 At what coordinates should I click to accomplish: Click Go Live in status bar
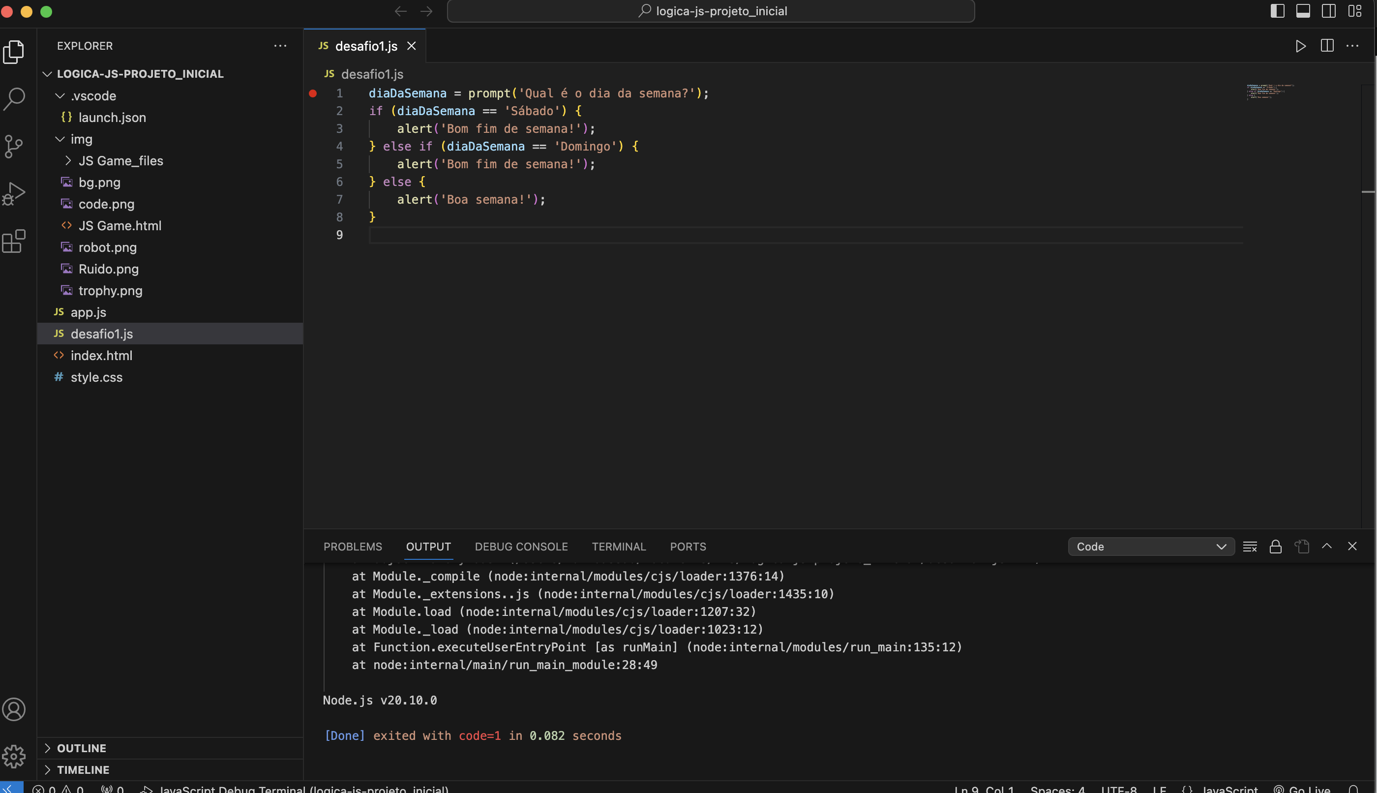click(1302, 789)
